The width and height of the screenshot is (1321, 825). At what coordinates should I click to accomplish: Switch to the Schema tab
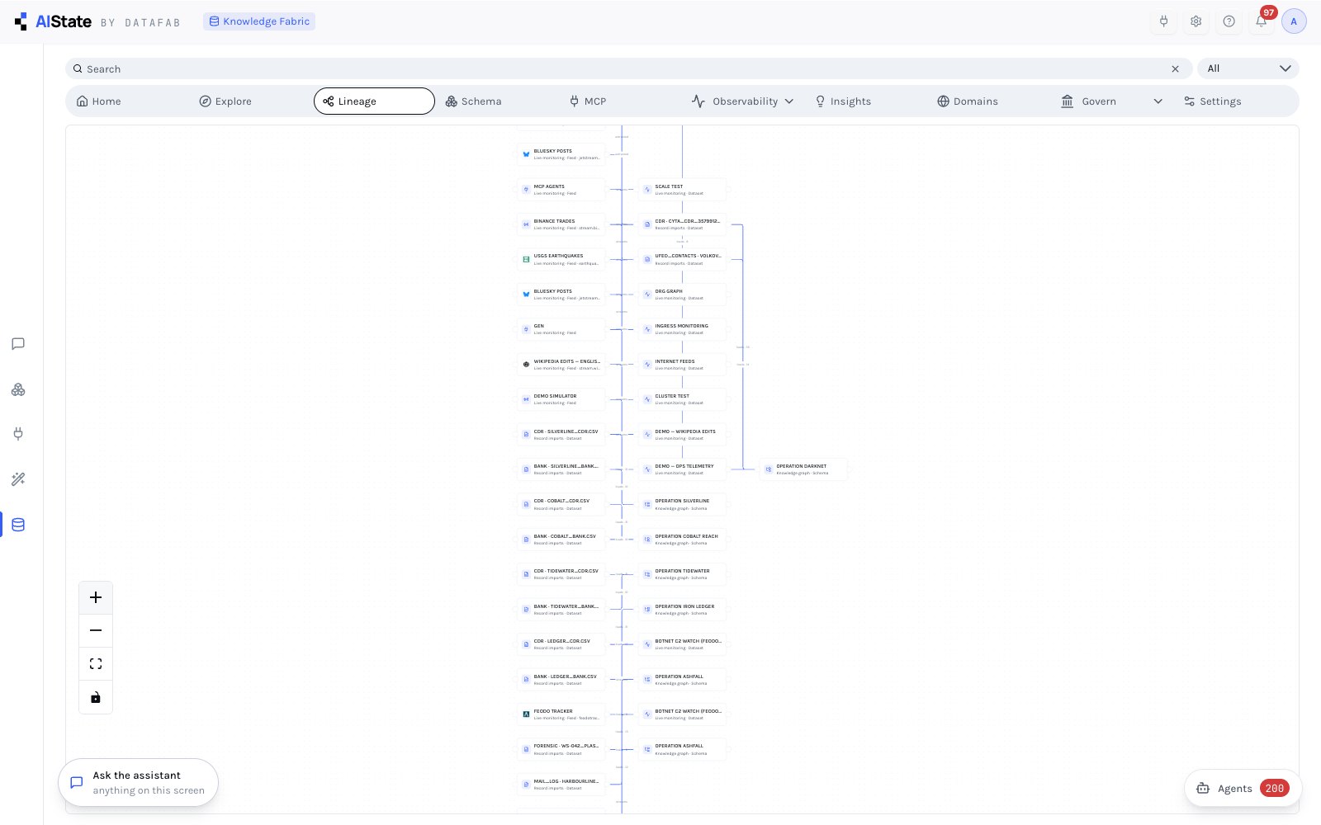pos(473,101)
